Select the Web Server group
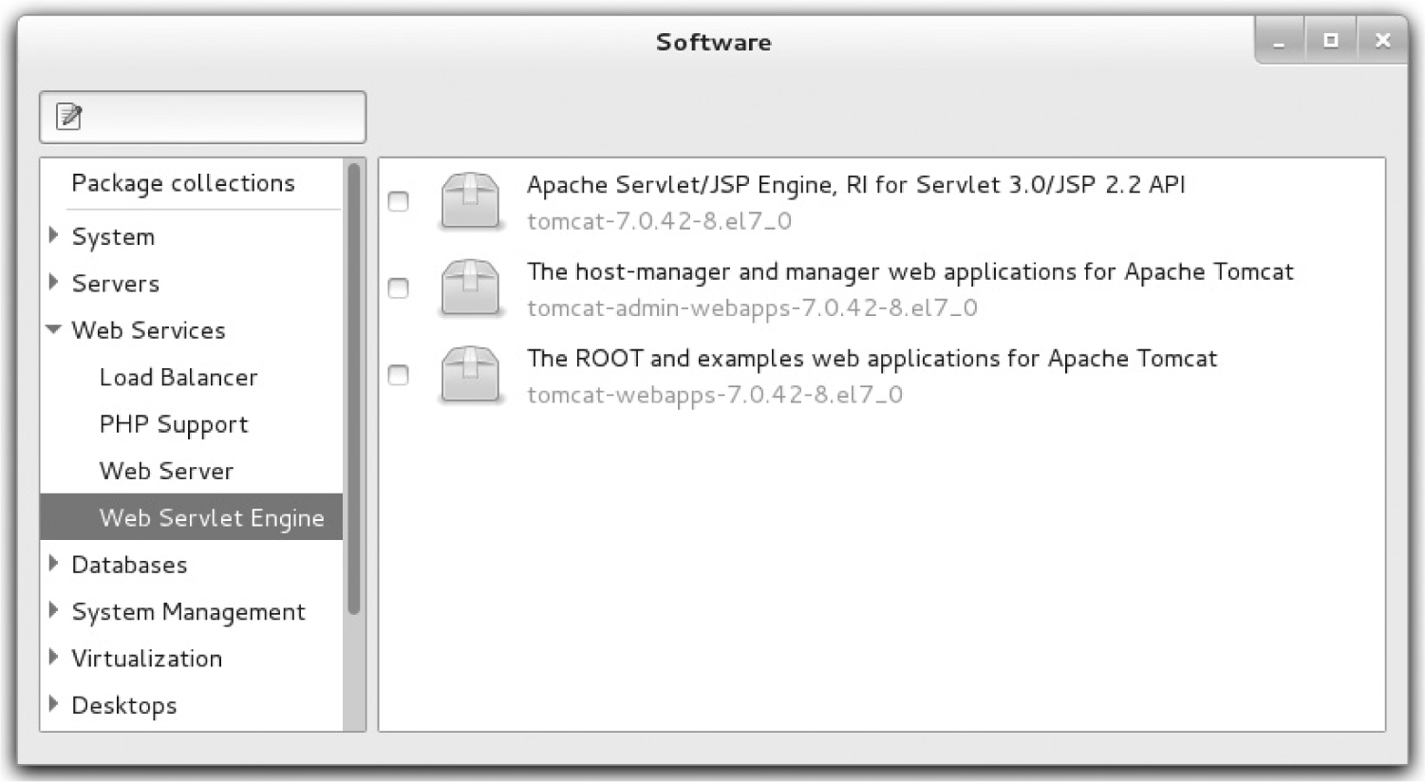Image resolution: width=1425 pixels, height=782 pixels. click(166, 471)
